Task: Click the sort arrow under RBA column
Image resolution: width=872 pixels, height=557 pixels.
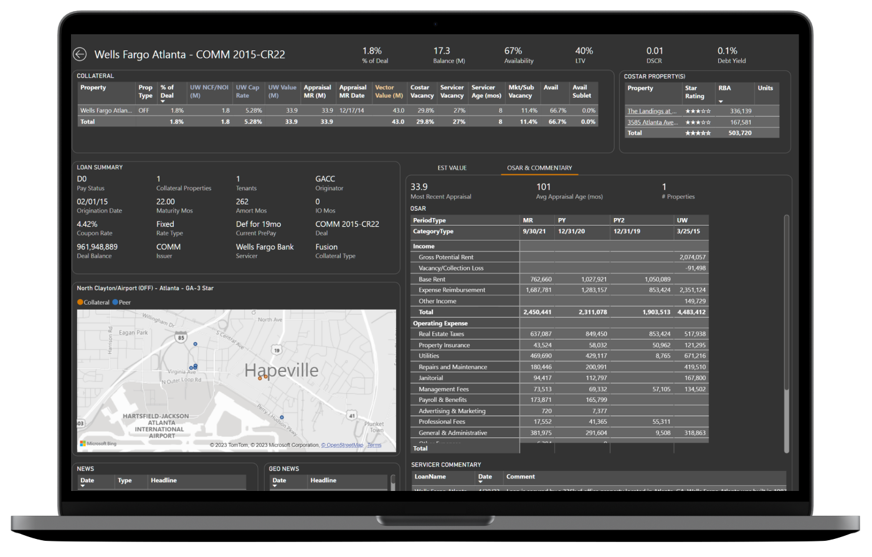Action: pyautogui.click(x=721, y=102)
